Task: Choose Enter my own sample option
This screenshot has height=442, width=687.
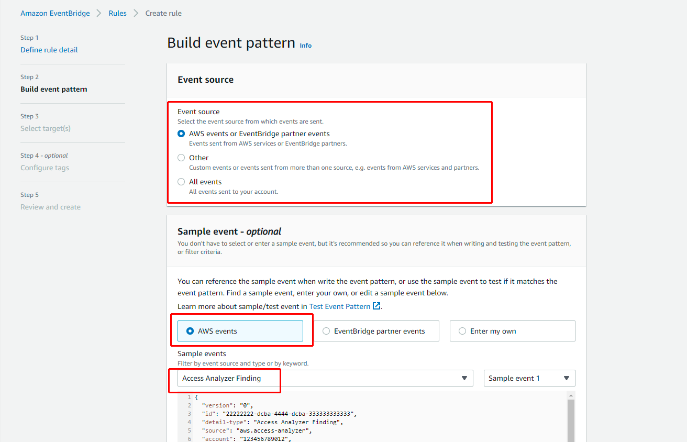Action: 512,331
